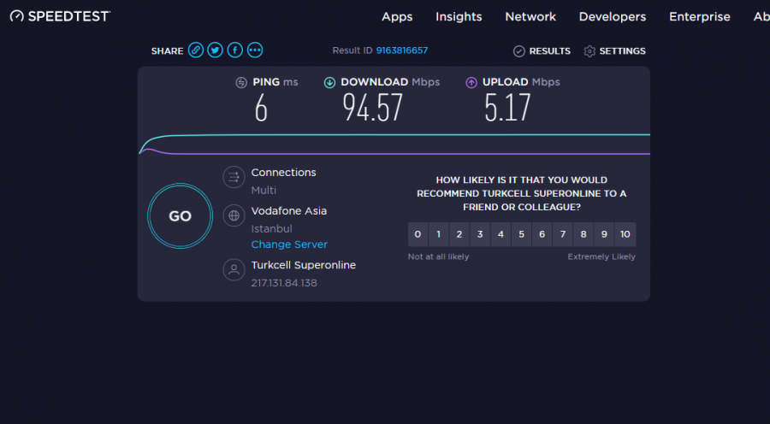The image size is (770, 424).
Task: Open Result ID 9163816657 link
Action: point(402,50)
